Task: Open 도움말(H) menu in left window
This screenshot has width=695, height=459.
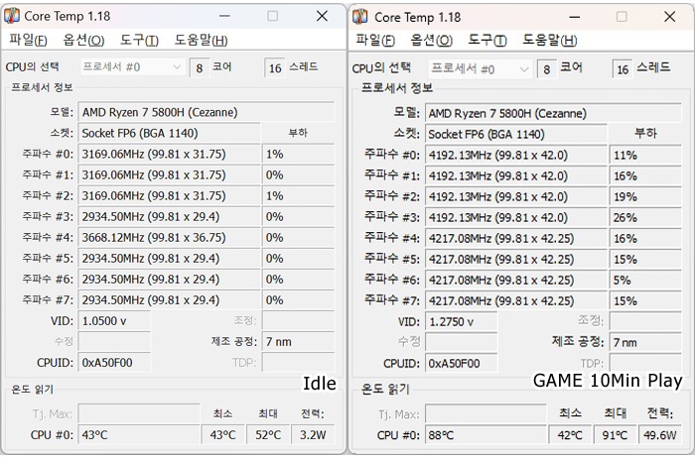Action: pyautogui.click(x=201, y=40)
